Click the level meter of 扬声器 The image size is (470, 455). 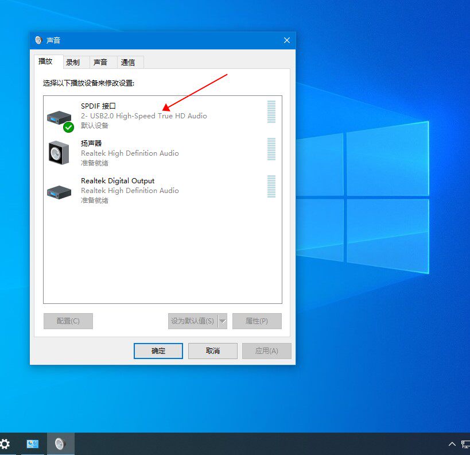[x=271, y=149]
